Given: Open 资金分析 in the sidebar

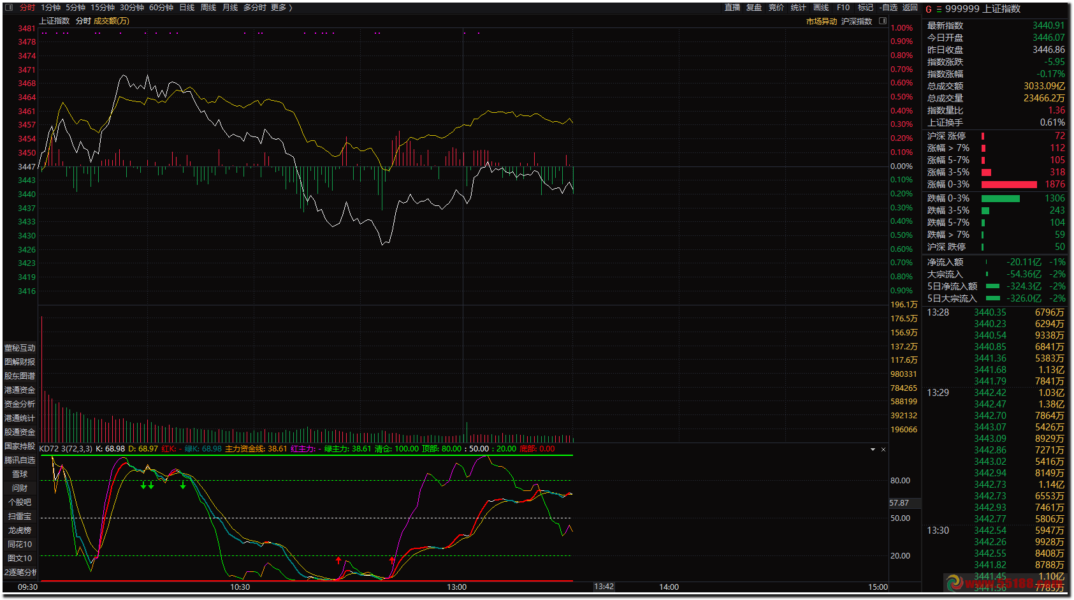Looking at the screenshot, I should 20,404.
